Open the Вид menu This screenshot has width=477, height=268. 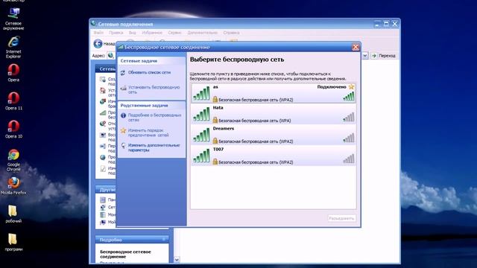132,33
